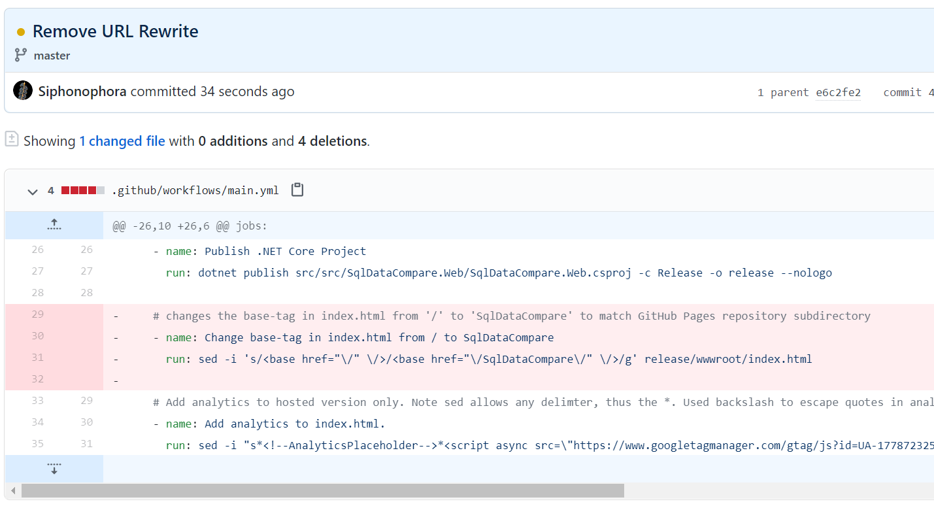934x506 pixels.
Task: Open parent commit e6c2fe2
Action: pyautogui.click(x=838, y=92)
